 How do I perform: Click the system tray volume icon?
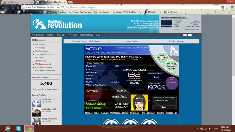pyautogui.click(x=210, y=129)
